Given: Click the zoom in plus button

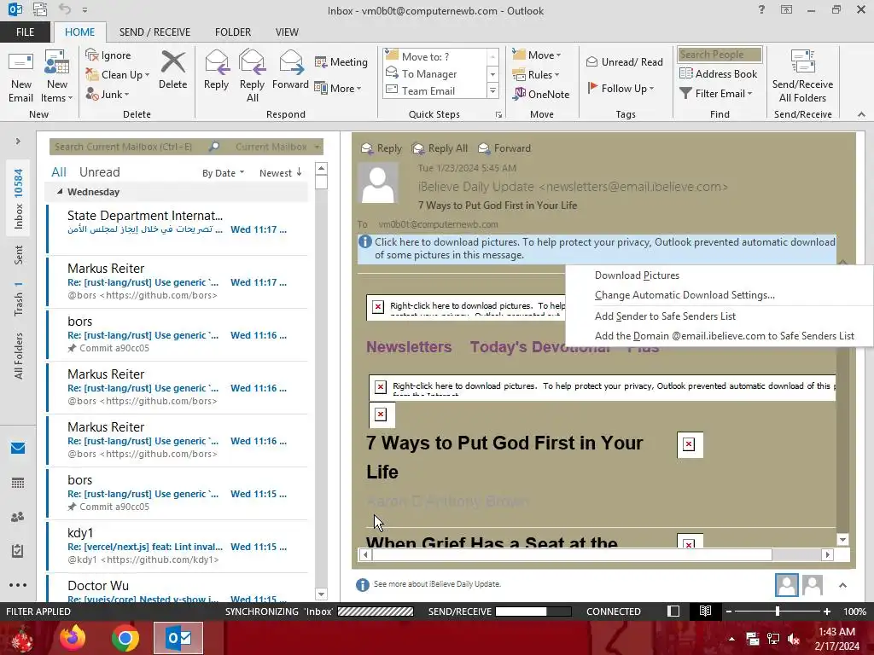Looking at the screenshot, I should 826,612.
